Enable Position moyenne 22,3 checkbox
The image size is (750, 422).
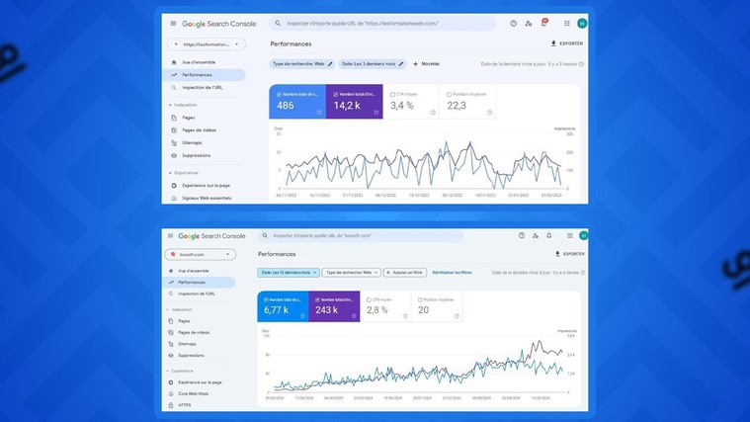click(x=449, y=94)
